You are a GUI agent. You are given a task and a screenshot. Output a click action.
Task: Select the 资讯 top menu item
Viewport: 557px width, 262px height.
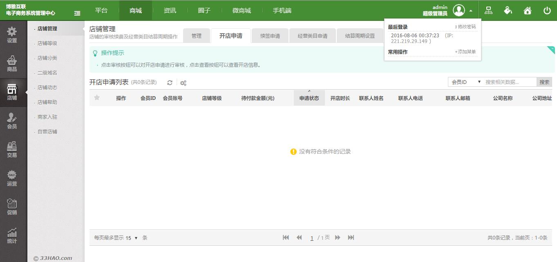pos(170,11)
